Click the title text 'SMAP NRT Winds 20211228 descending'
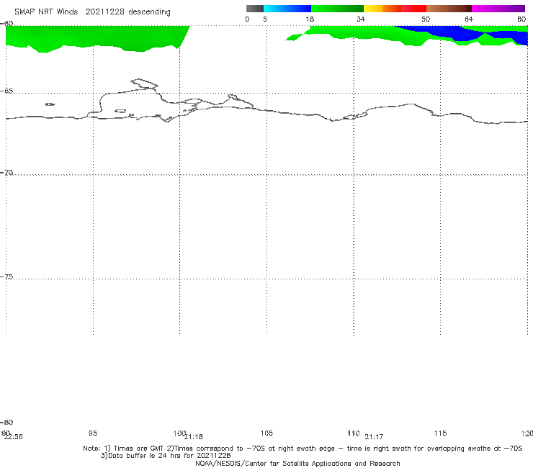The height and width of the screenshot is (468, 533). [92, 12]
